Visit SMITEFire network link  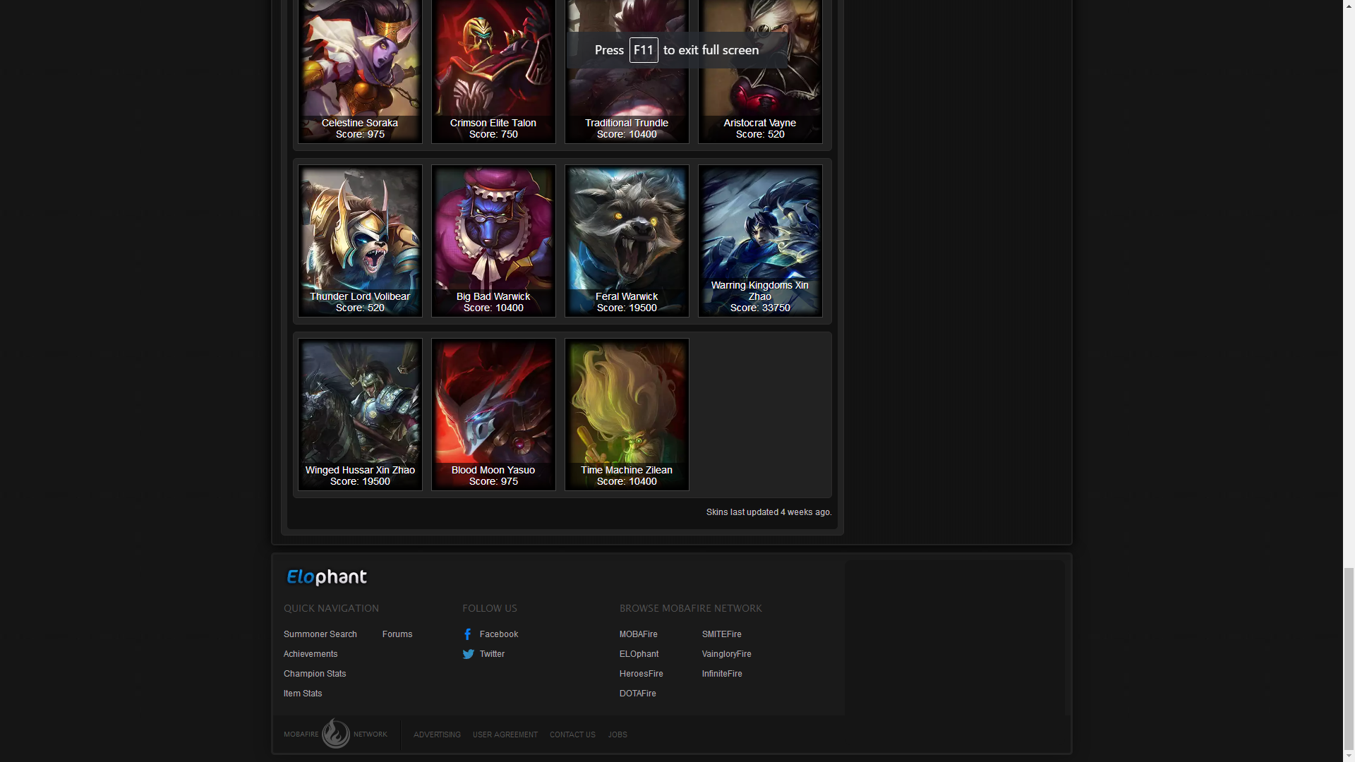[722, 634]
